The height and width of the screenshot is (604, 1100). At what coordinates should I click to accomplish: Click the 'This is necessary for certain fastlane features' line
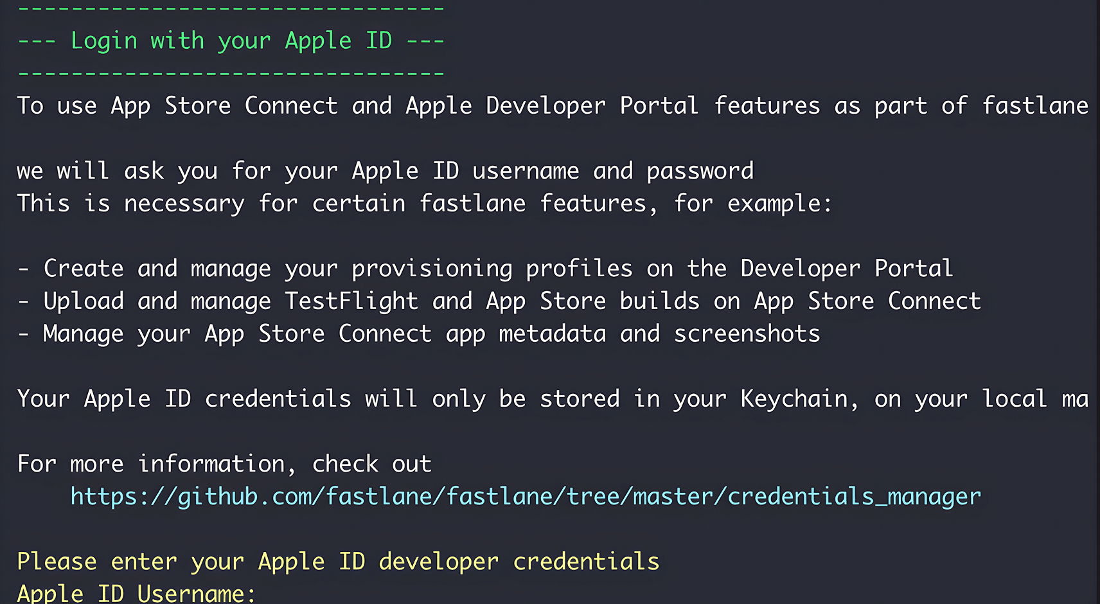coord(424,203)
